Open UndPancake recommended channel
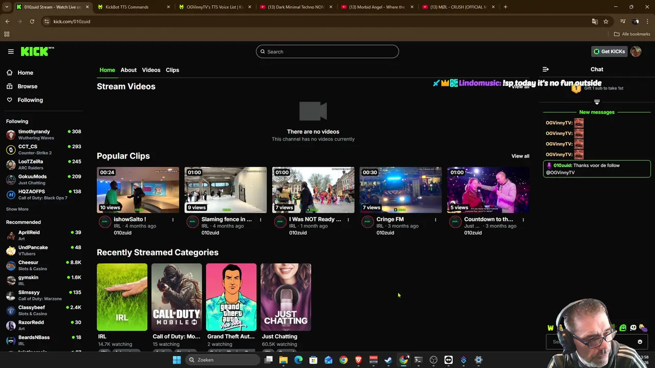This screenshot has width=655, height=368. pyautogui.click(x=43, y=250)
